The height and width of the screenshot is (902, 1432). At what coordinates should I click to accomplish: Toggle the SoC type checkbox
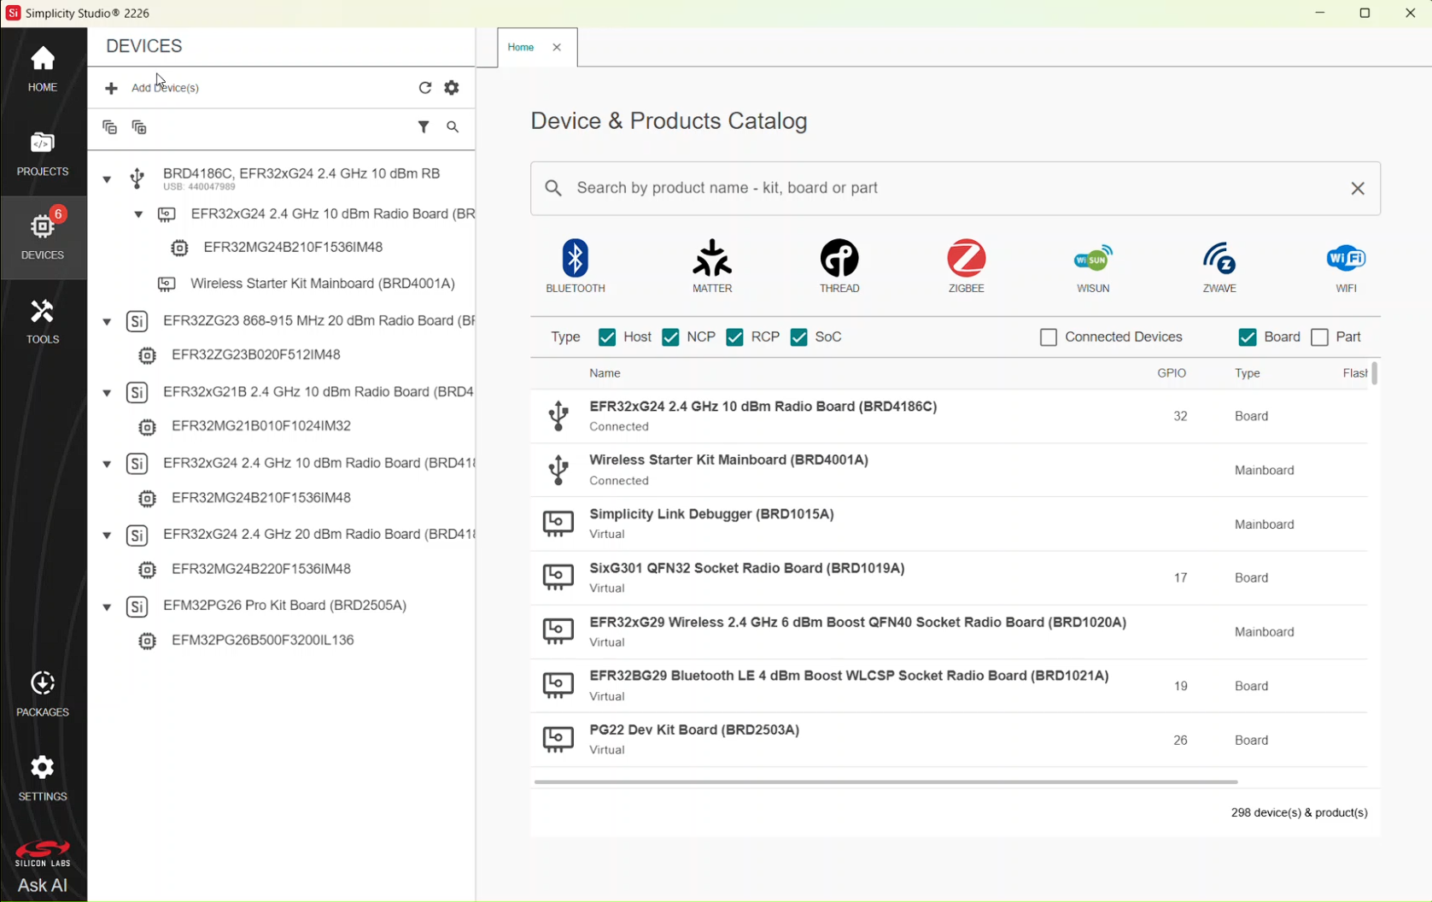coord(798,337)
